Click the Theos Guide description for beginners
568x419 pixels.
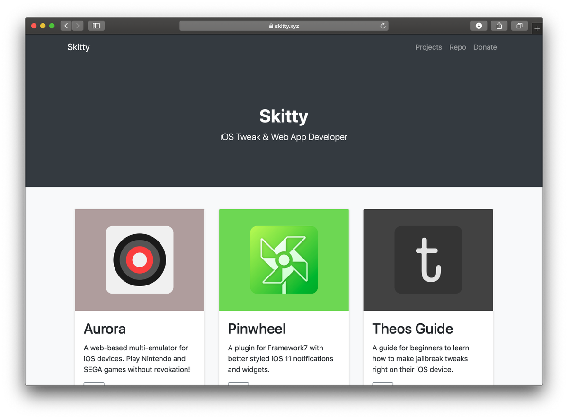(421, 359)
